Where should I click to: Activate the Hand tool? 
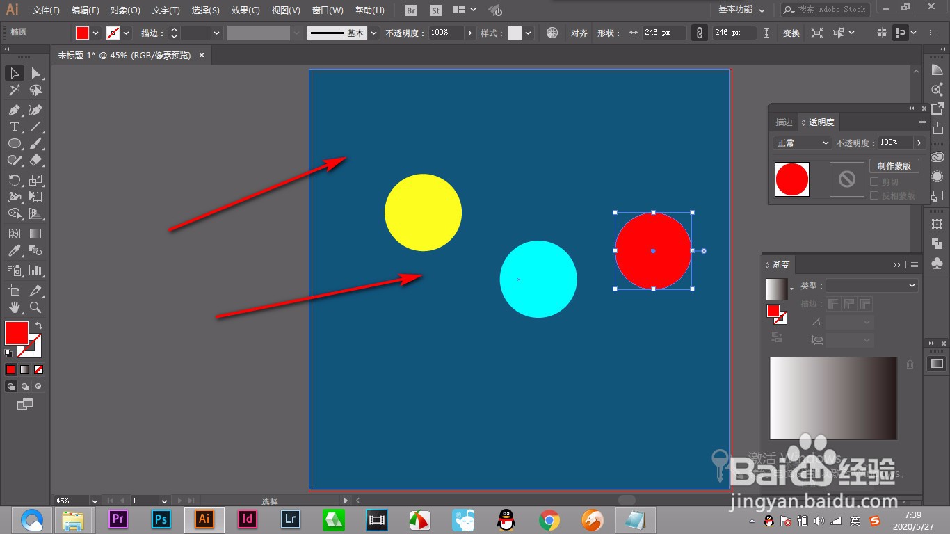point(15,307)
